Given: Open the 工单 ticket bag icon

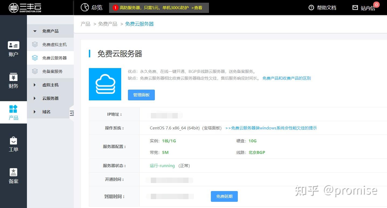Looking at the screenshot, I should point(13,140).
